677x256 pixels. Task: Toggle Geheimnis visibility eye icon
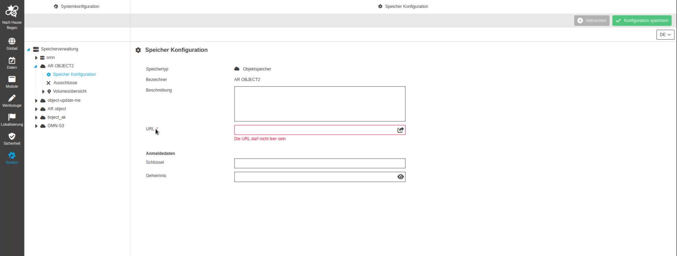point(400,177)
